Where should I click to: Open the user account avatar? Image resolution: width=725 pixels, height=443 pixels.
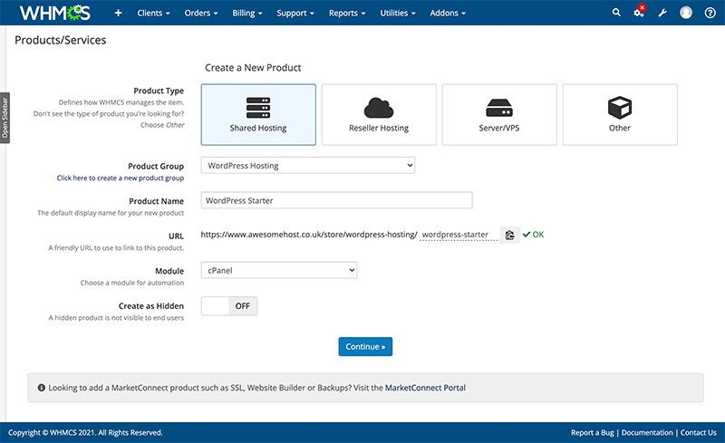click(x=686, y=13)
